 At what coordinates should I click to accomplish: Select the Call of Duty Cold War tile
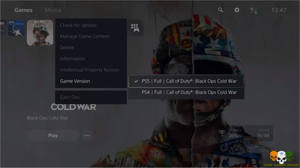pos(40,33)
